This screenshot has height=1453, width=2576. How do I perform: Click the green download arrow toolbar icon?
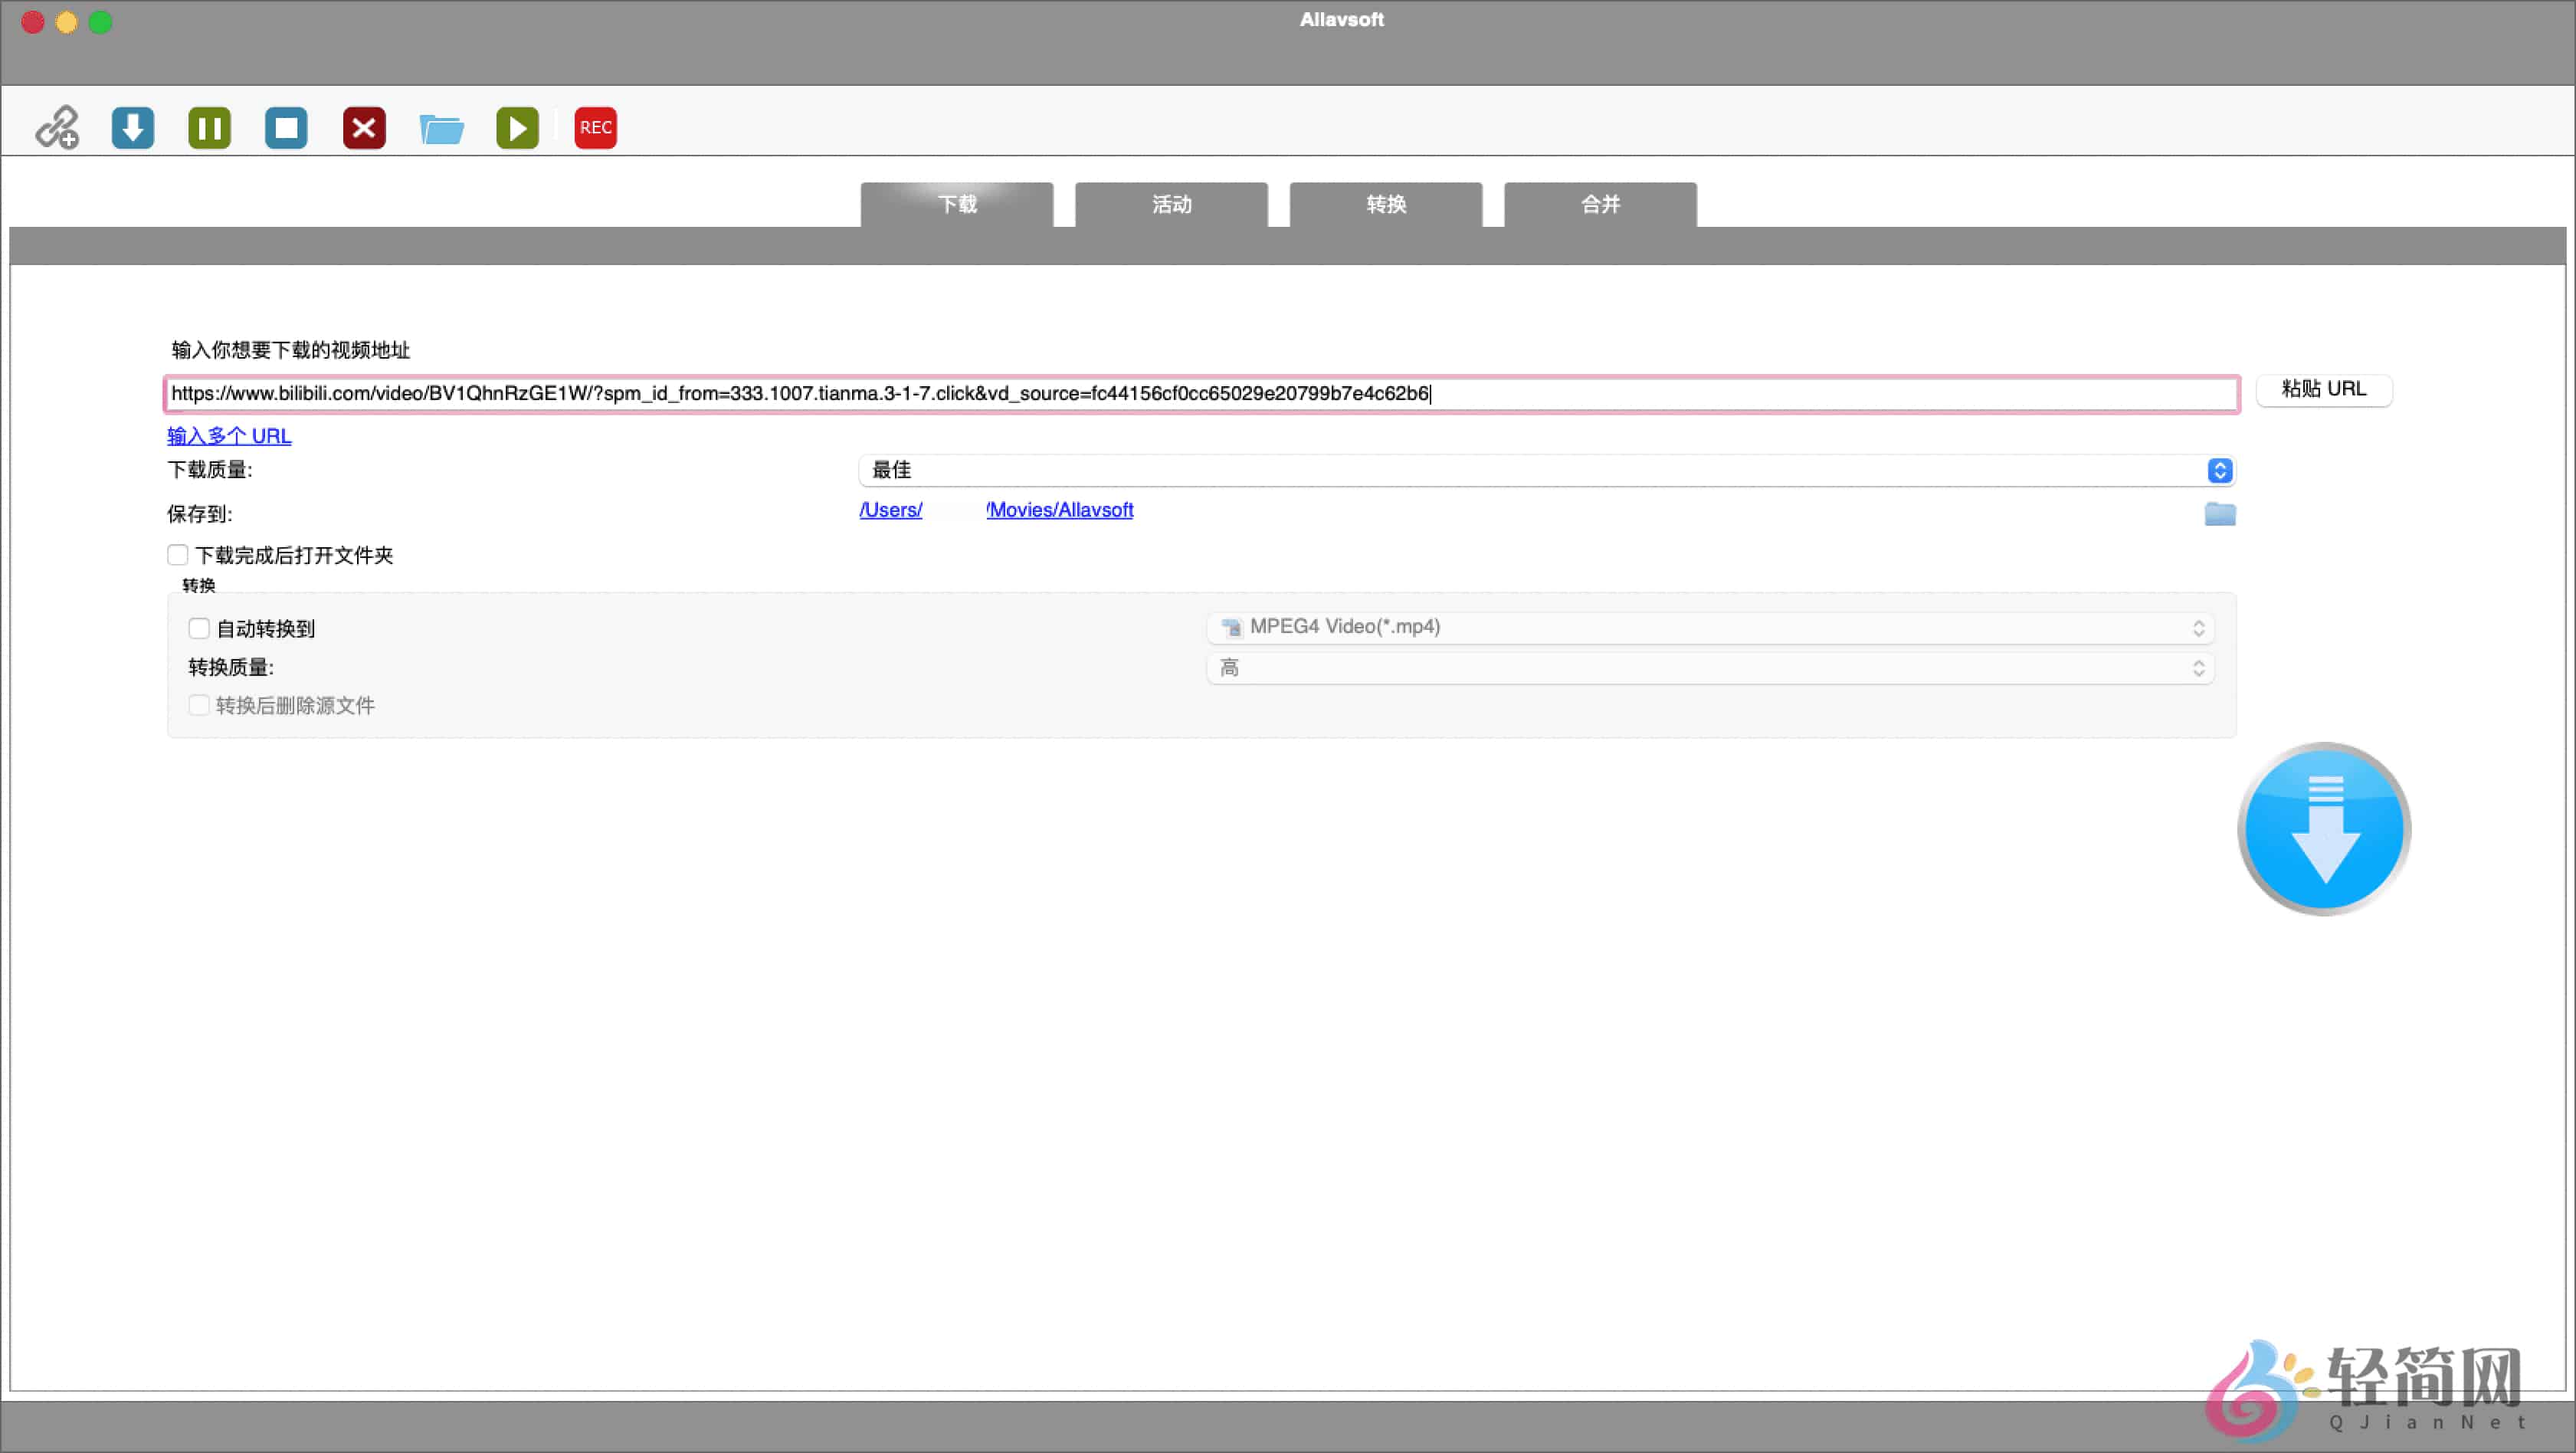[133, 127]
